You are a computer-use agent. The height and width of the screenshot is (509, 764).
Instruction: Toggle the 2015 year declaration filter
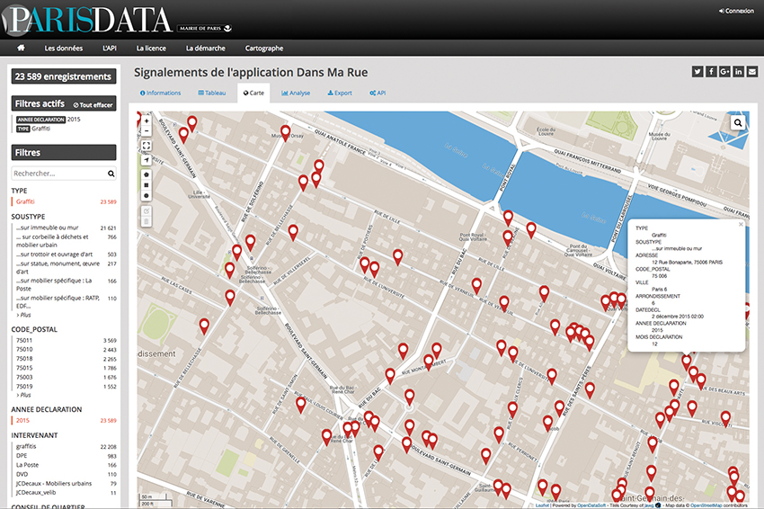click(x=64, y=420)
